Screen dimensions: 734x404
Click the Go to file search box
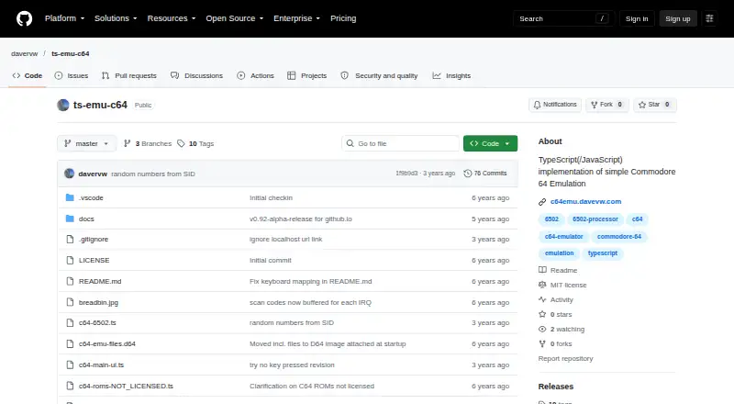click(x=401, y=143)
